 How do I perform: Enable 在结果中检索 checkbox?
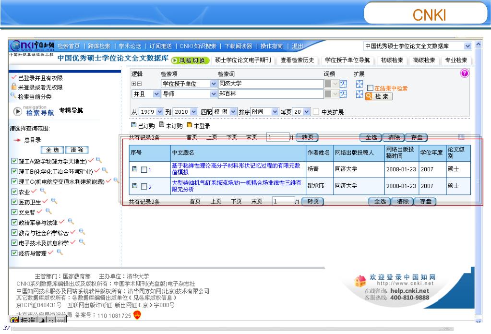point(370,88)
